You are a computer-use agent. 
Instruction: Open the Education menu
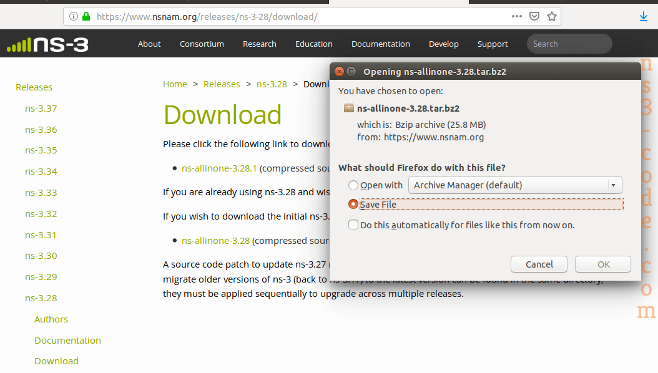click(x=314, y=44)
